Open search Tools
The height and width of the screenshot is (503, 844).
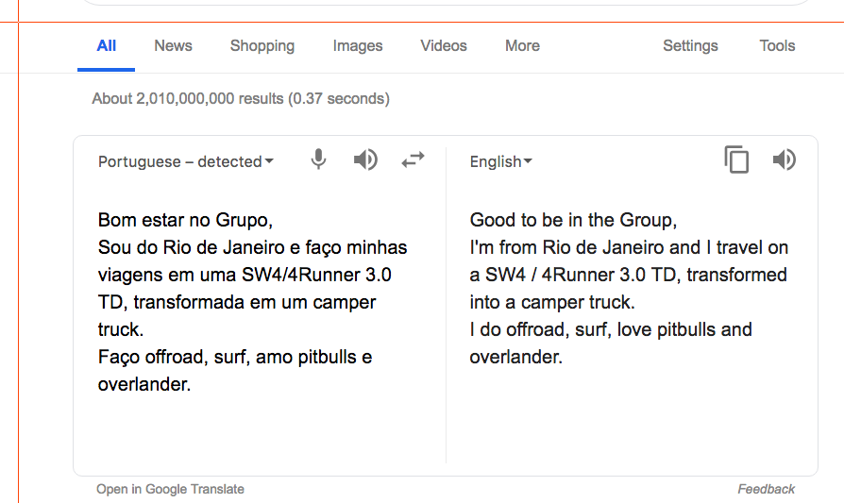click(x=777, y=45)
